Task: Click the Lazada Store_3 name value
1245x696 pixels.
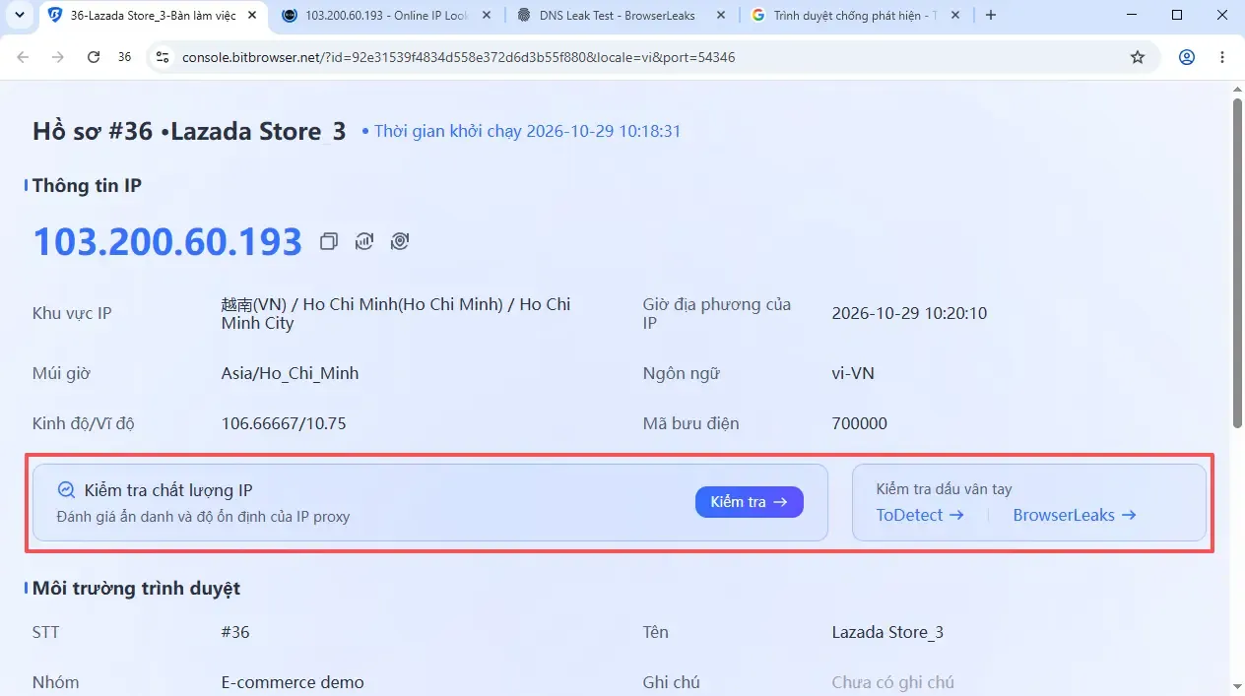Action: (x=887, y=632)
